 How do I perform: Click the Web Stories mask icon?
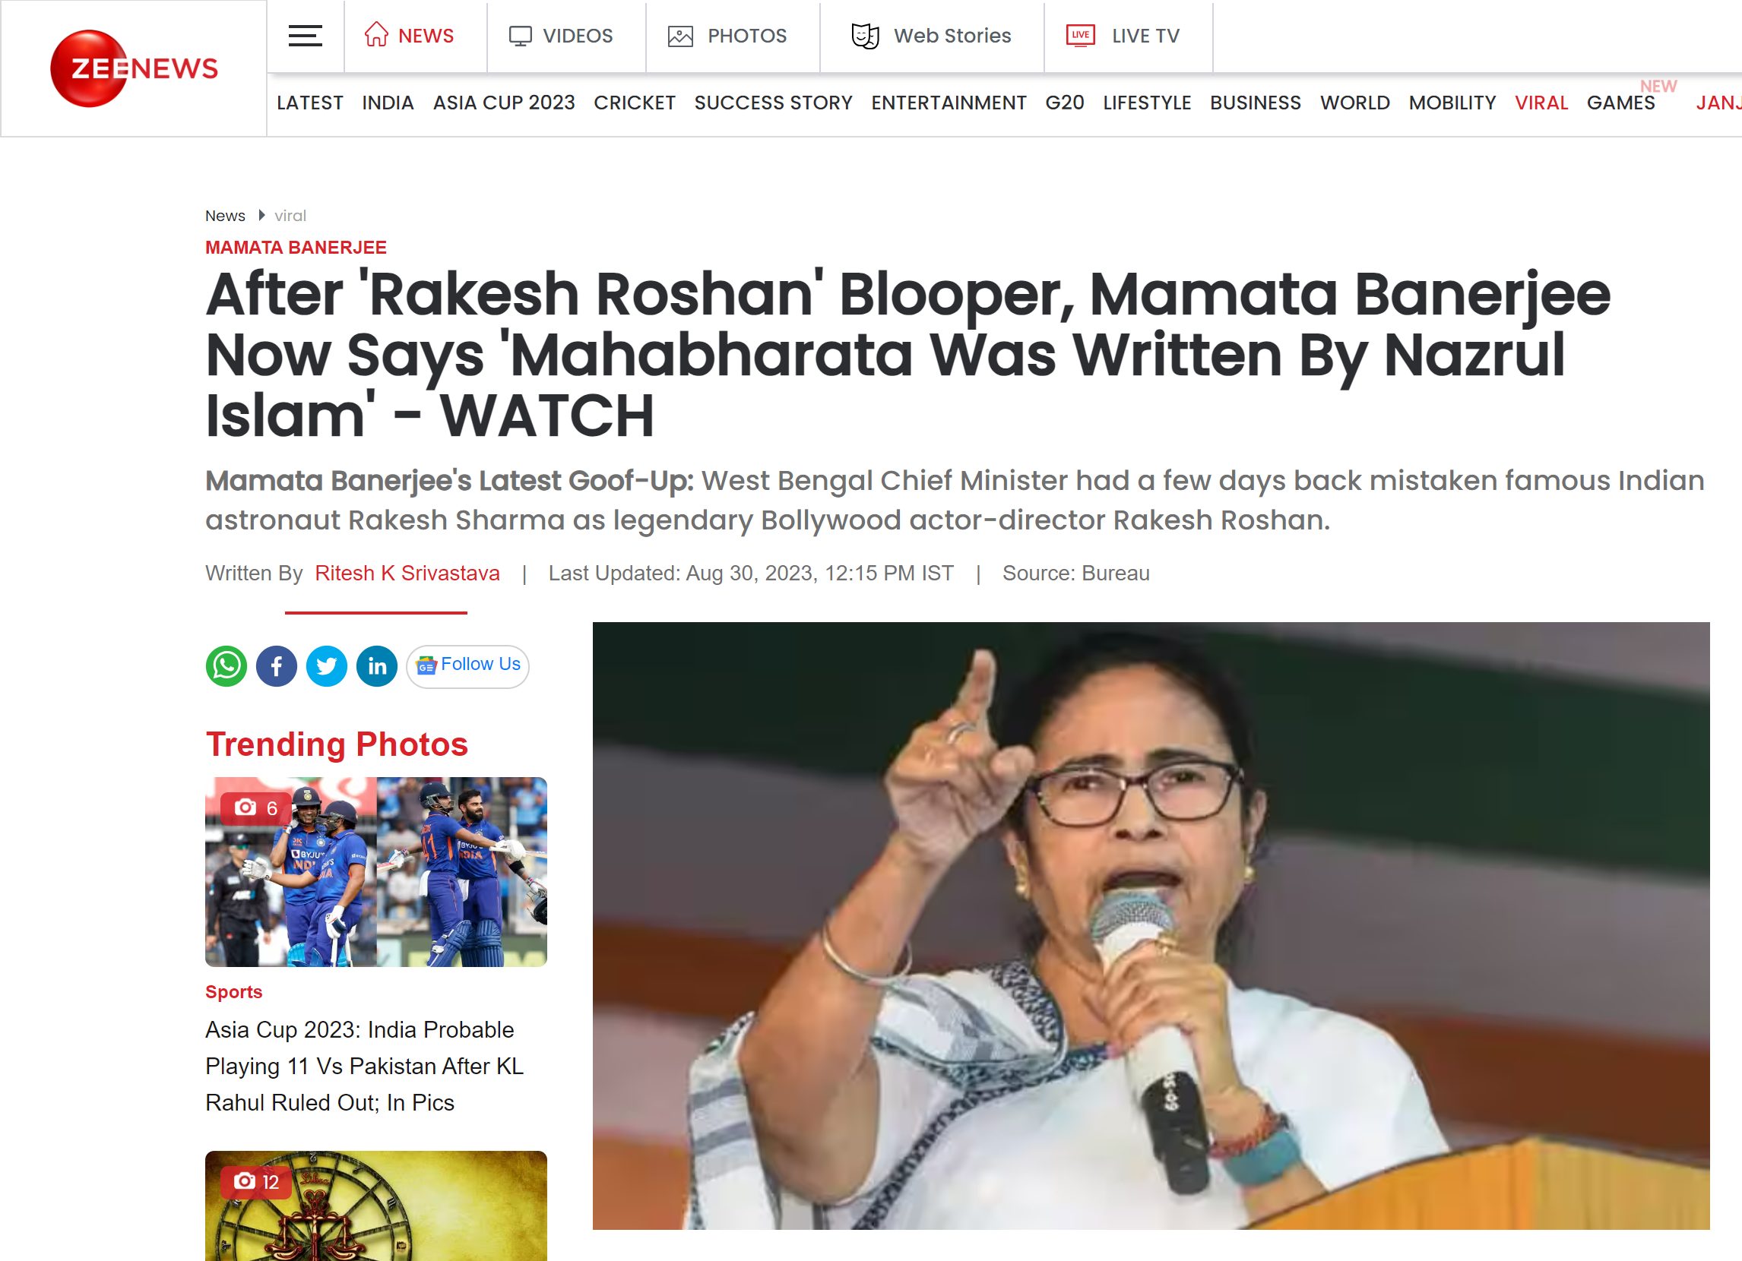pos(865,36)
